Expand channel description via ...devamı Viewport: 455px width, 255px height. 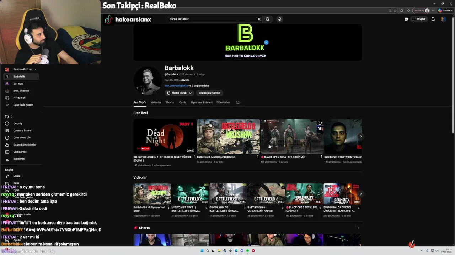click(x=184, y=80)
